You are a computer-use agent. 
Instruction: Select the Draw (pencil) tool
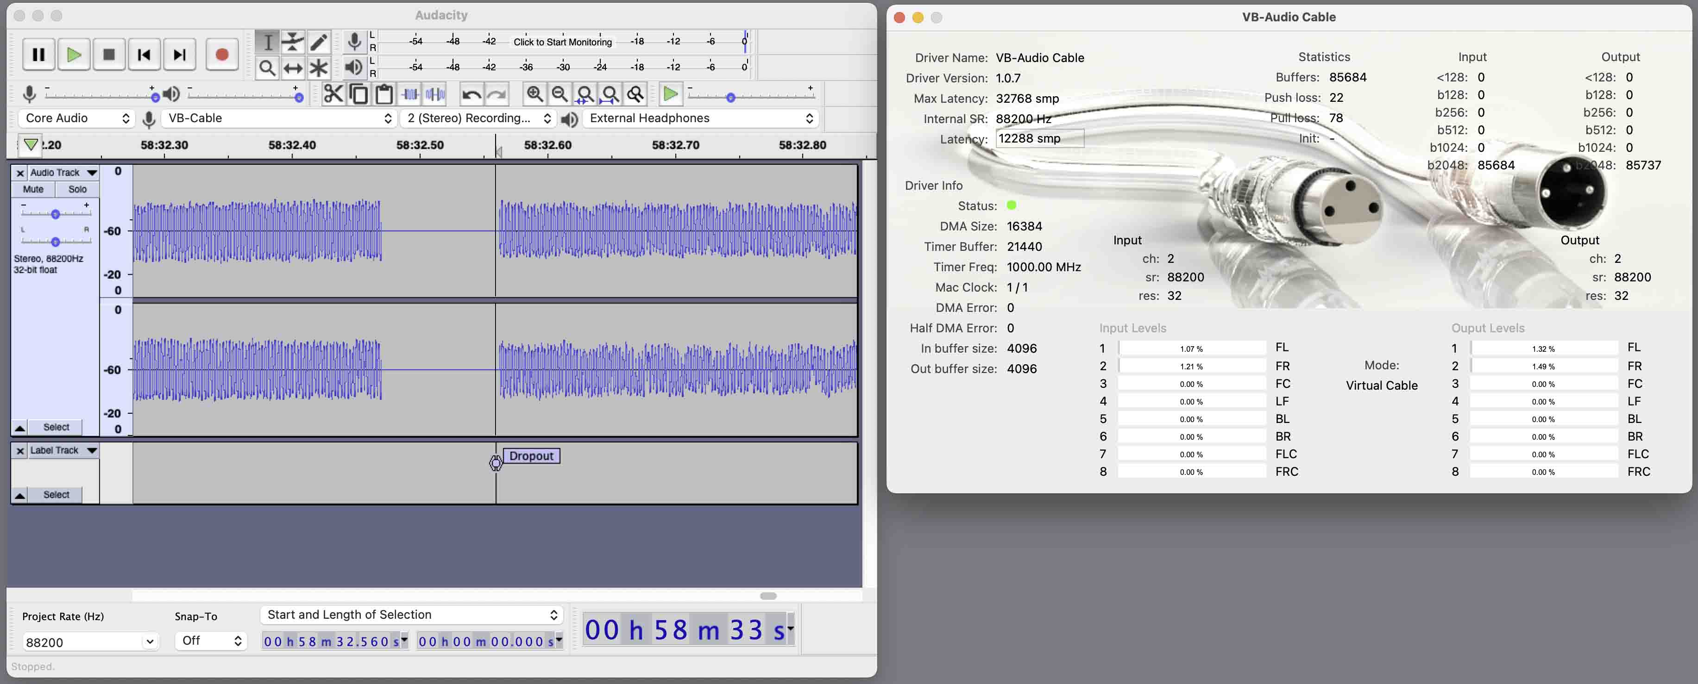[318, 42]
